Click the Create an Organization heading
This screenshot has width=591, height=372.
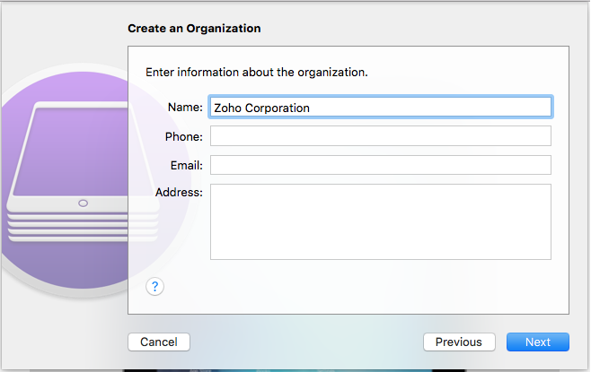[x=194, y=28]
